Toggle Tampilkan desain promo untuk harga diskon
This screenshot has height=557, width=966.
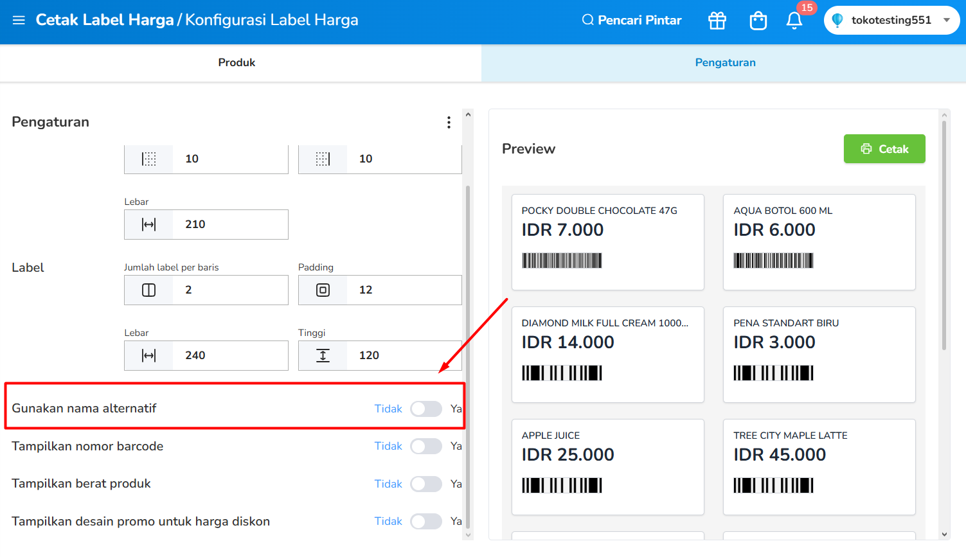pyautogui.click(x=426, y=521)
